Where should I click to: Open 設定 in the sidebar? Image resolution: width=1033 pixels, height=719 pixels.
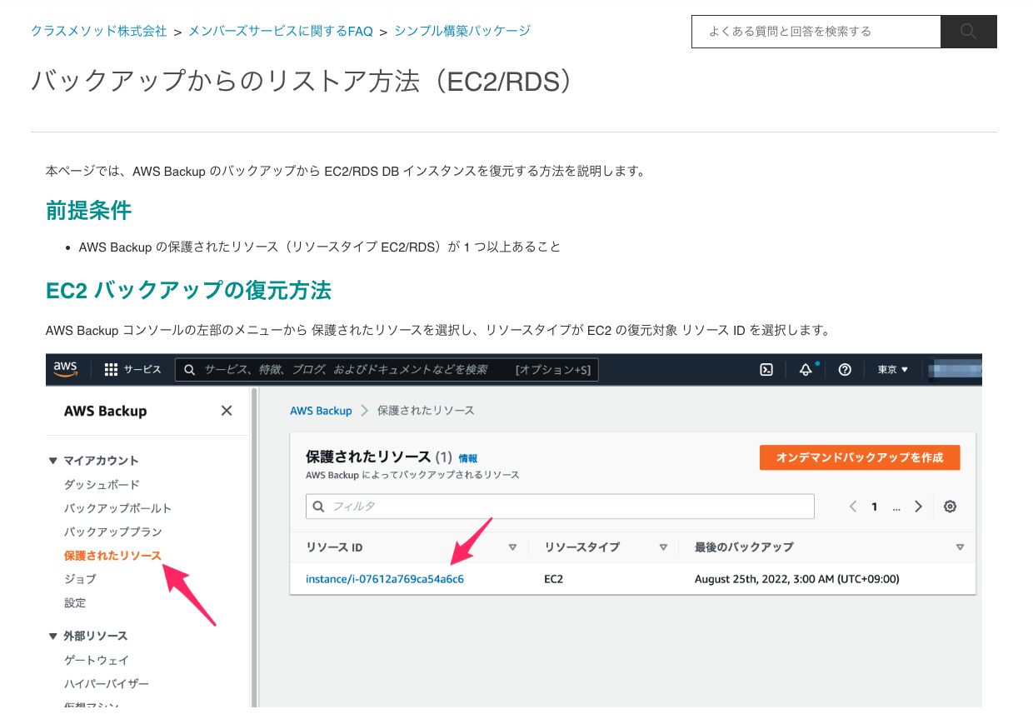coord(75,602)
